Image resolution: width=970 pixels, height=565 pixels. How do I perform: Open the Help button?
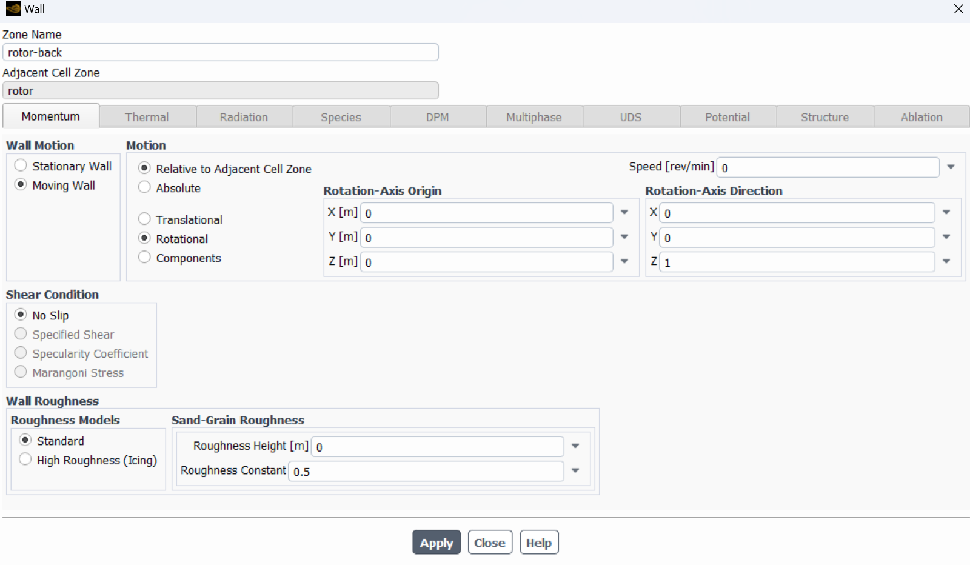coord(539,543)
